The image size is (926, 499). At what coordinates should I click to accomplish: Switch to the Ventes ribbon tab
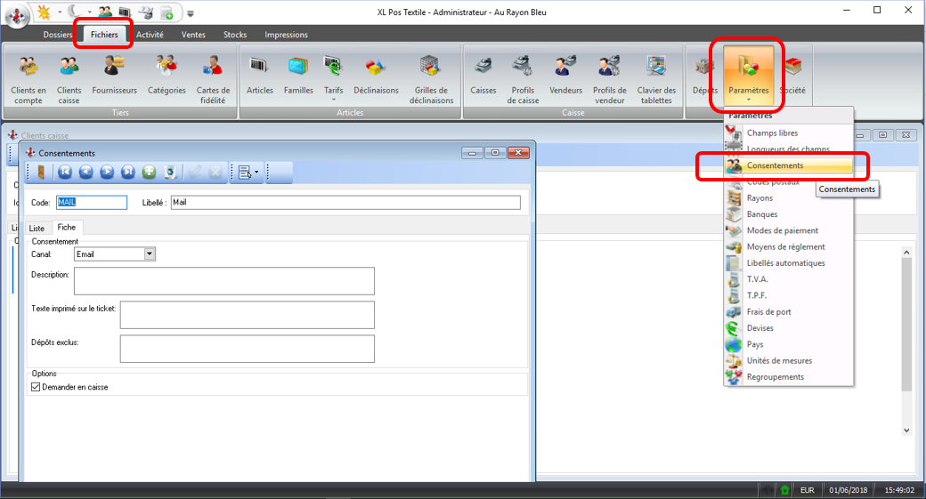coord(193,35)
